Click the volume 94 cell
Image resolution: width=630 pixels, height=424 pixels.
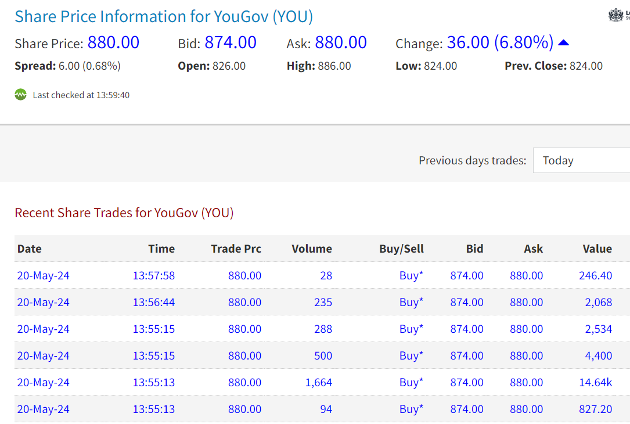click(326, 409)
